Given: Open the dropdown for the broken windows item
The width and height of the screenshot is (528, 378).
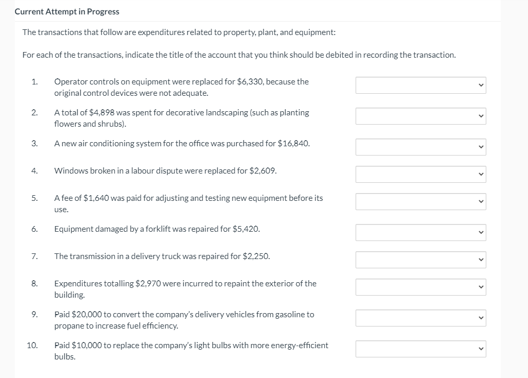Looking at the screenshot, I should coord(420,174).
